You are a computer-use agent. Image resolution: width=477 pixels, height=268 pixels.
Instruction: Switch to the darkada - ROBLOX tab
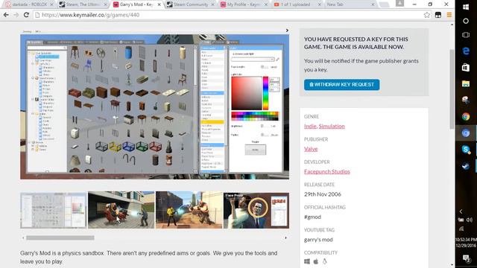click(29, 4)
